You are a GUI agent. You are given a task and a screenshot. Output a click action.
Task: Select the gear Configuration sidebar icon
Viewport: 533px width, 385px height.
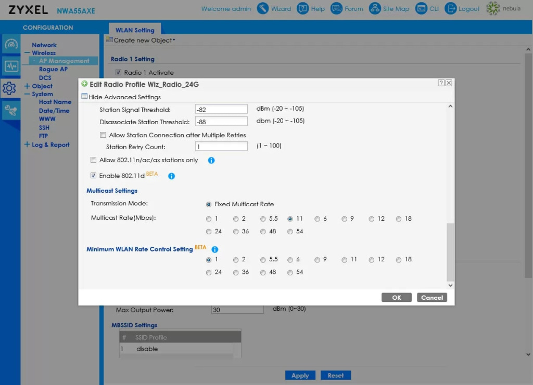click(x=10, y=87)
